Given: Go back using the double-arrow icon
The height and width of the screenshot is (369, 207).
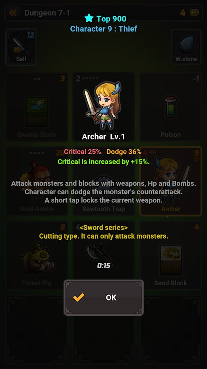Looking at the screenshot, I should tap(13, 13).
